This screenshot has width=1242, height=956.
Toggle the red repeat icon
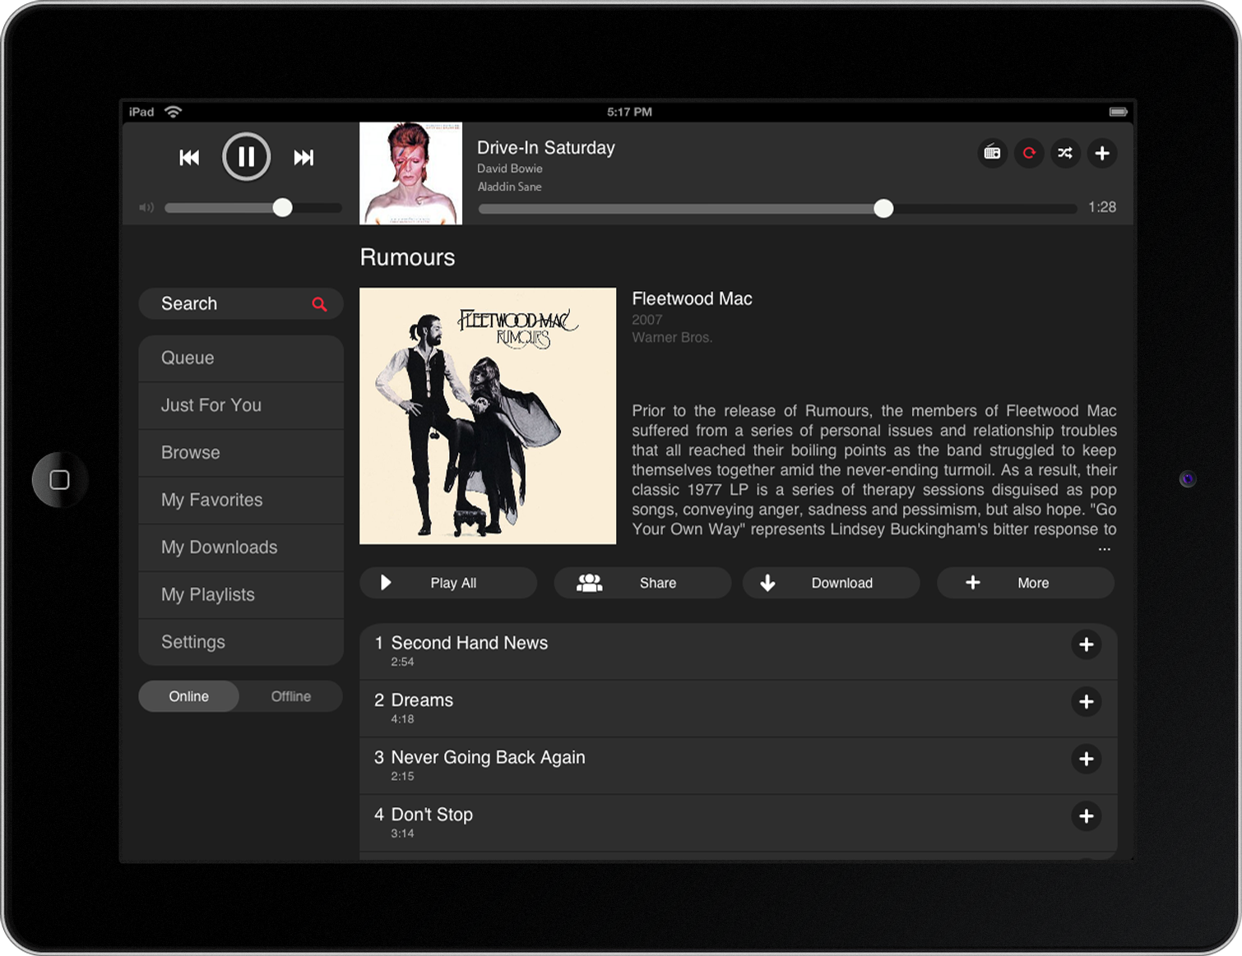click(x=1029, y=153)
